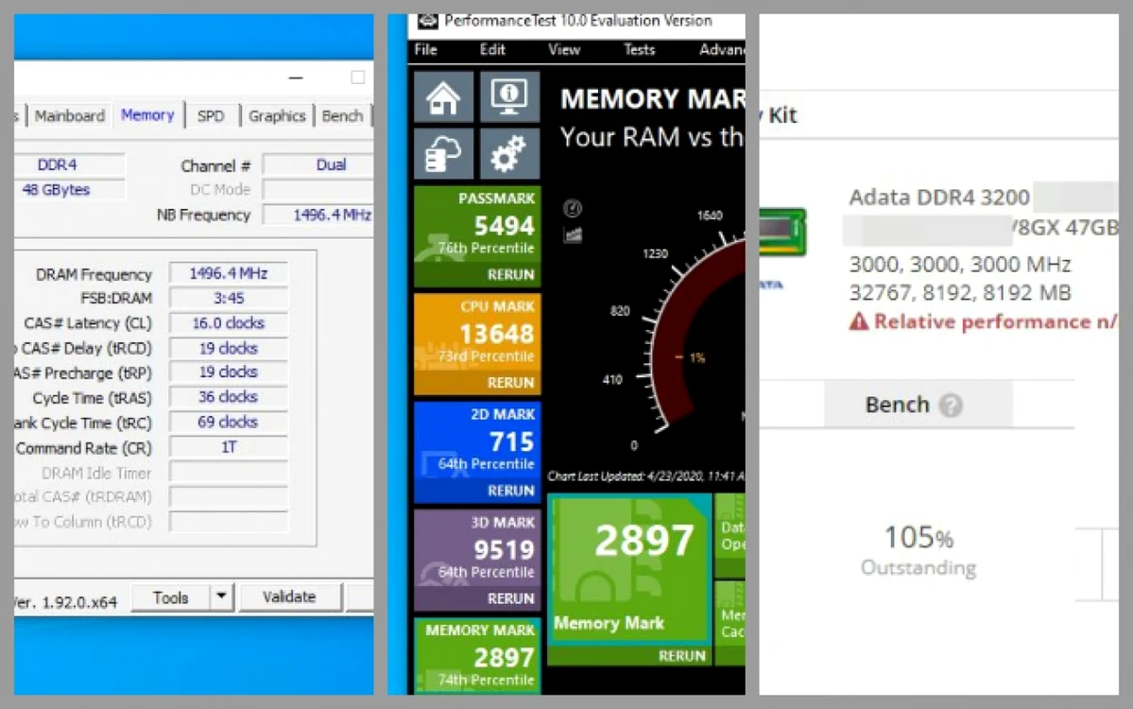Click the cloud baseline upload icon

pos(444,154)
